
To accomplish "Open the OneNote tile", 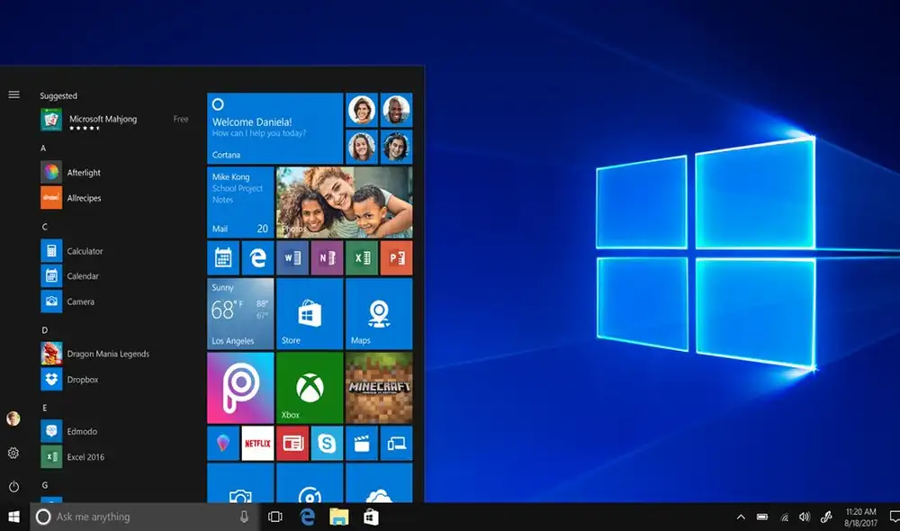I will [x=327, y=258].
